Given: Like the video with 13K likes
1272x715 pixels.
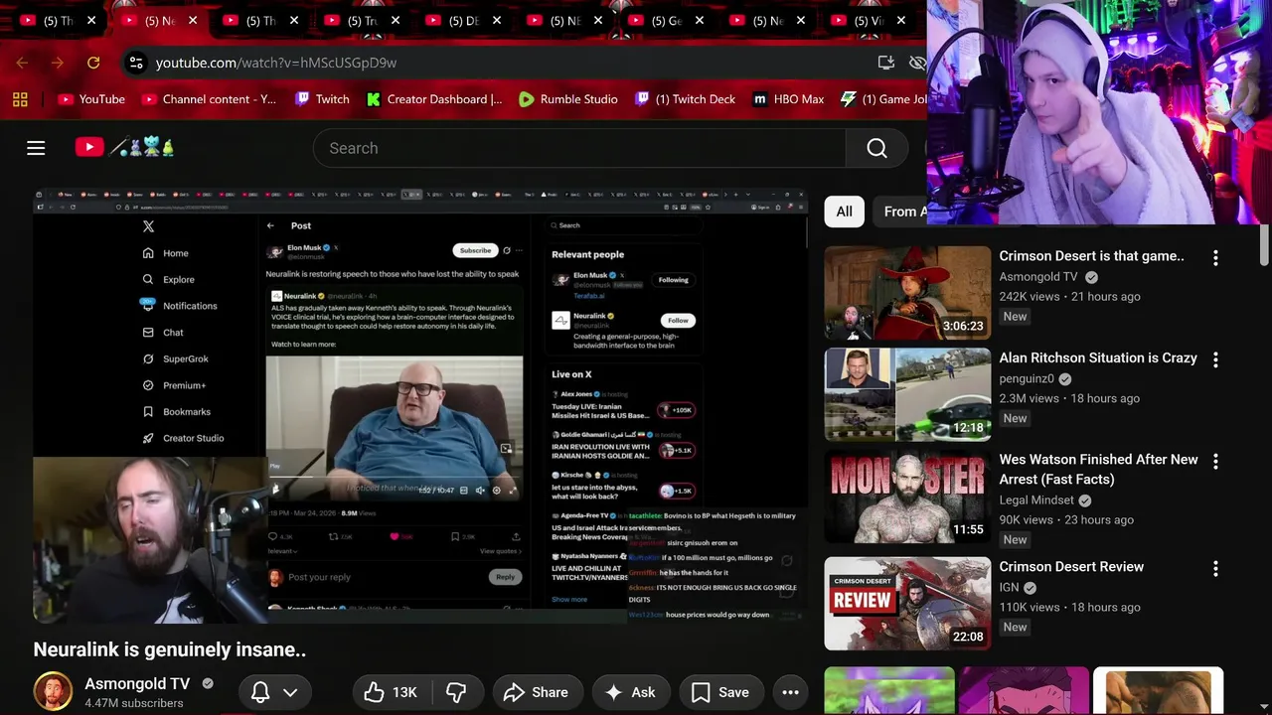Looking at the screenshot, I should point(390,692).
